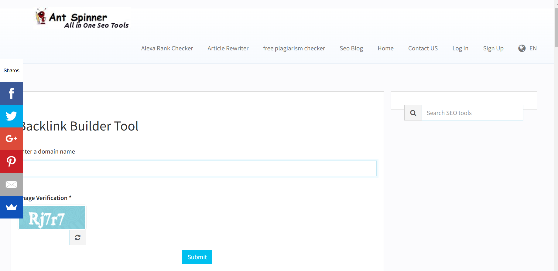Open Alexa Rank Checker page

tap(167, 48)
